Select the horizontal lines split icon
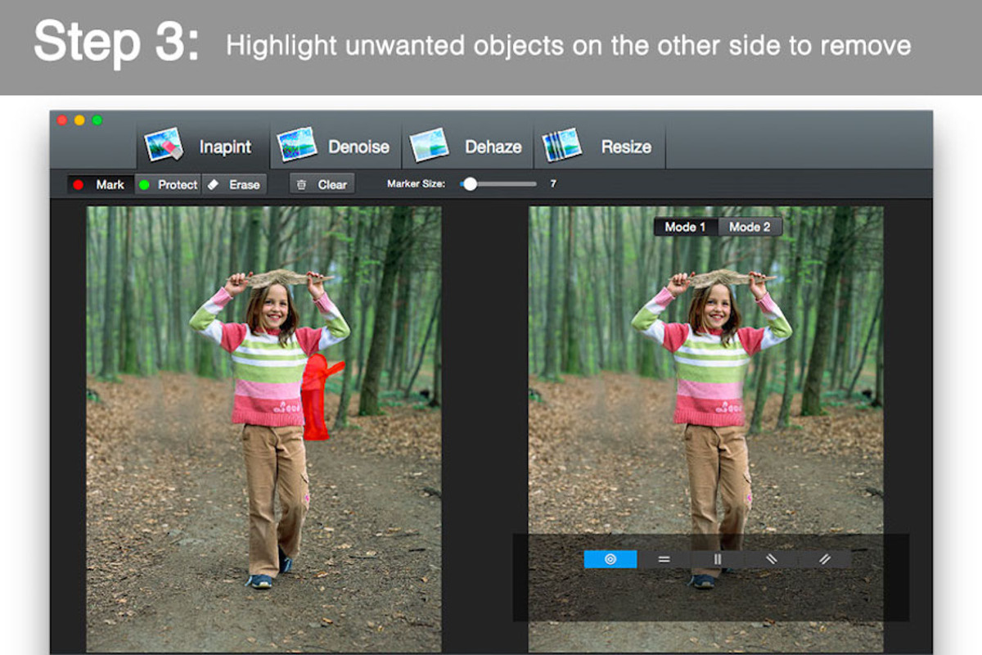The width and height of the screenshot is (982, 655). pyautogui.click(x=664, y=559)
